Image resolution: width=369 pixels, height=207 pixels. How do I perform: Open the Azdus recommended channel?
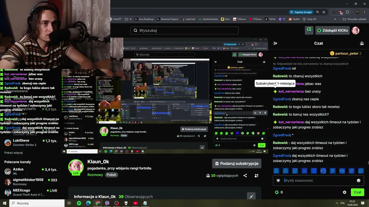(31, 171)
